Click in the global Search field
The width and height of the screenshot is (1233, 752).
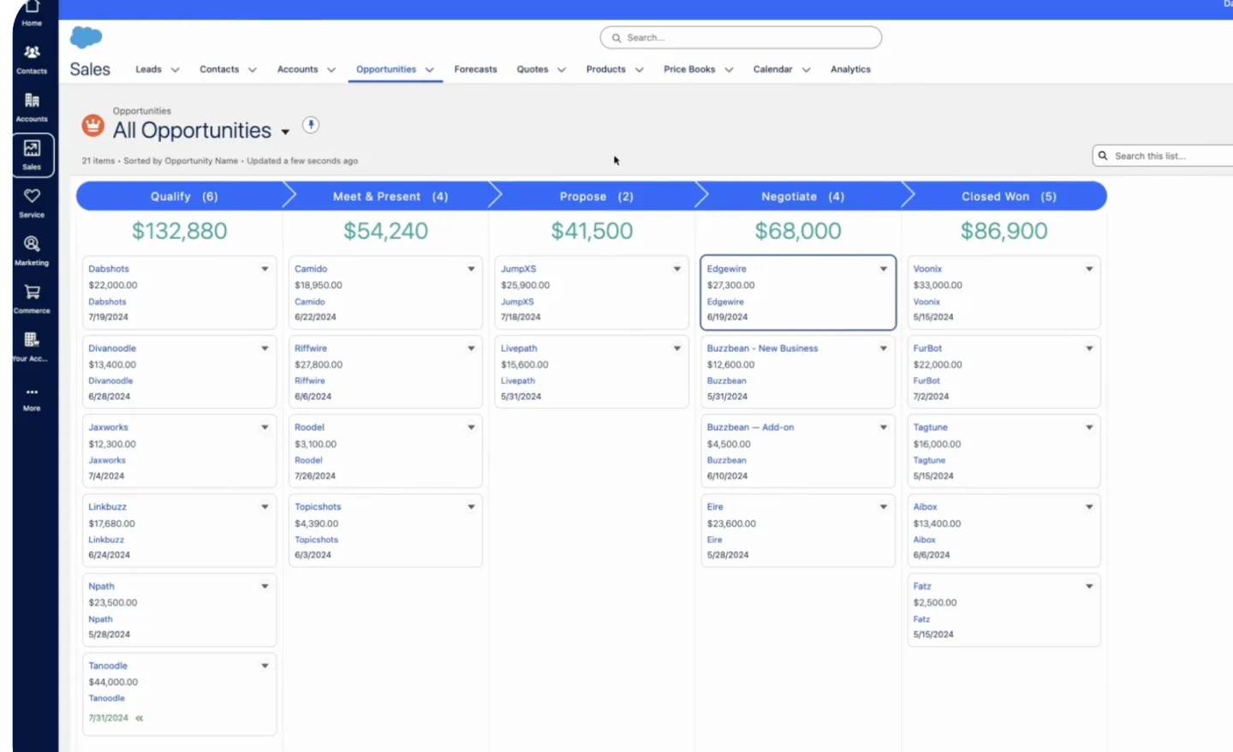coord(741,38)
